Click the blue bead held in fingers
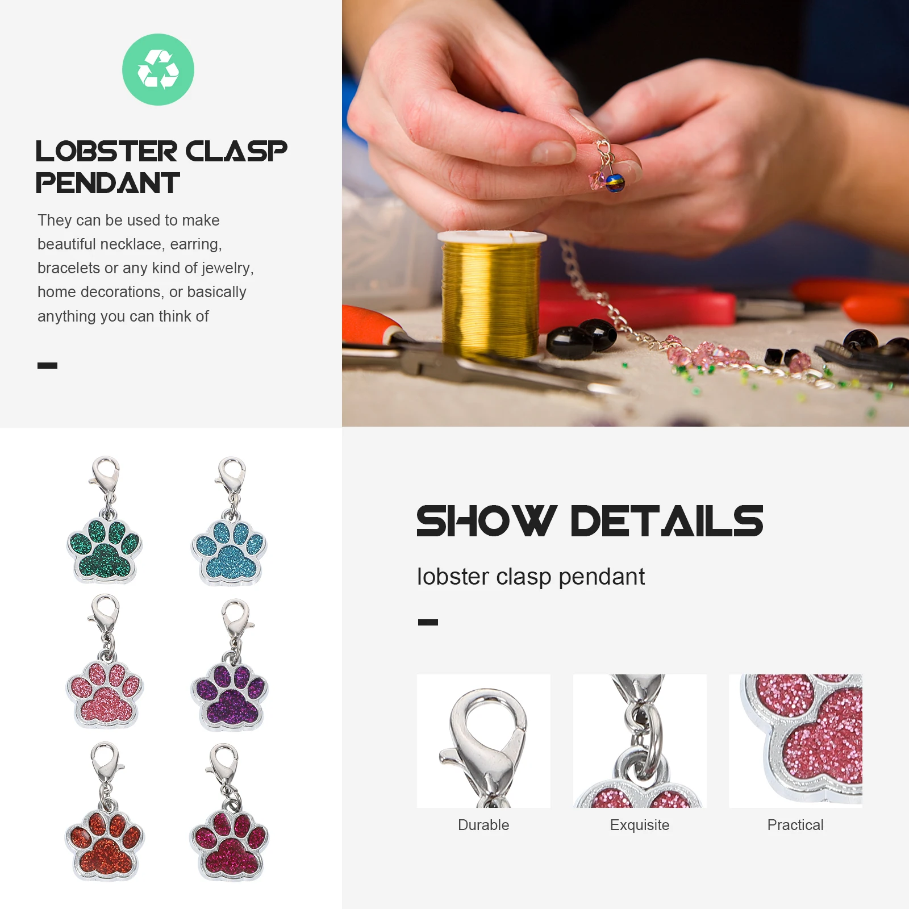Image resolution: width=909 pixels, height=909 pixels. 615,183
